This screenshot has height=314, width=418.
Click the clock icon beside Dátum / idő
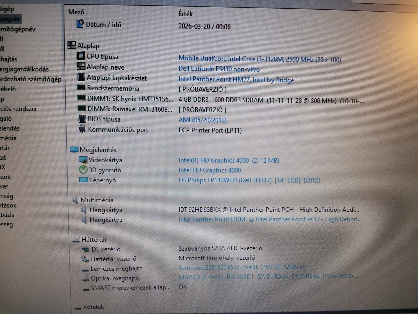(x=80, y=24)
